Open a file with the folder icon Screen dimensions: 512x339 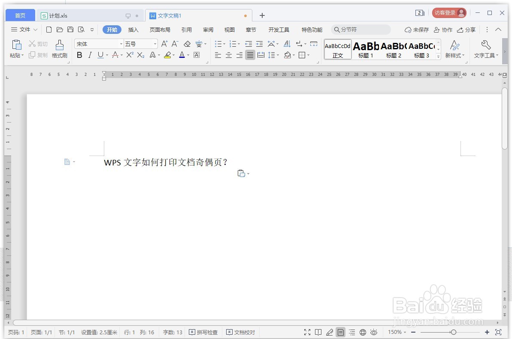[x=59, y=30]
